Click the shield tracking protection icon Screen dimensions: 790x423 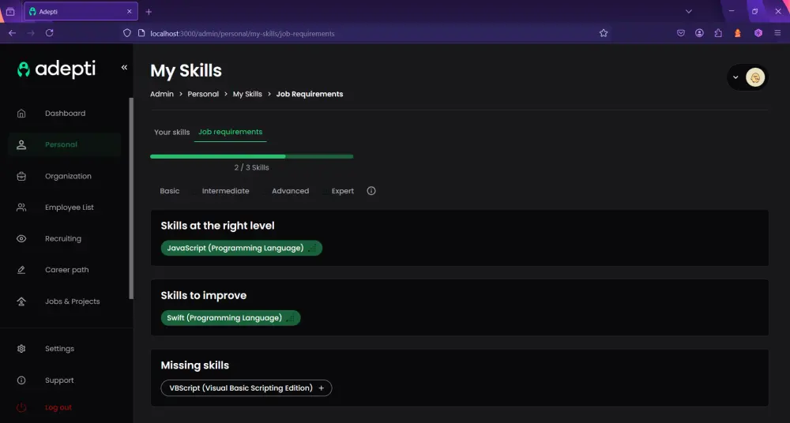127,33
